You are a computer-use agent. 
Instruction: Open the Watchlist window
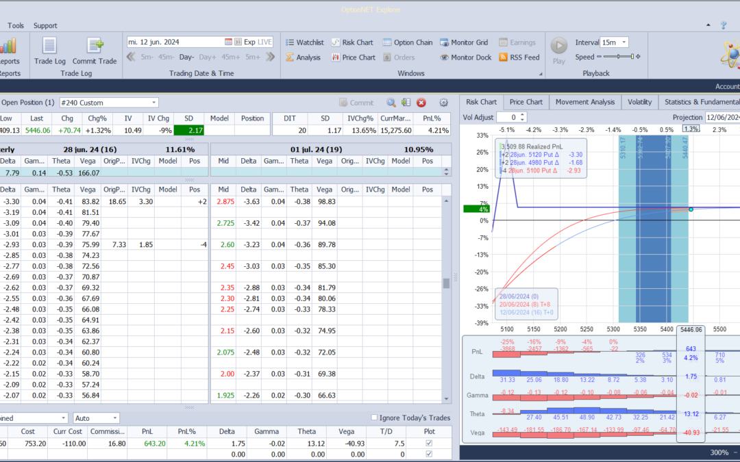click(304, 42)
